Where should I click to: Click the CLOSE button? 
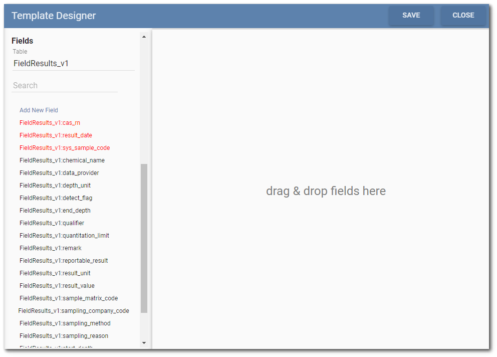[463, 15]
